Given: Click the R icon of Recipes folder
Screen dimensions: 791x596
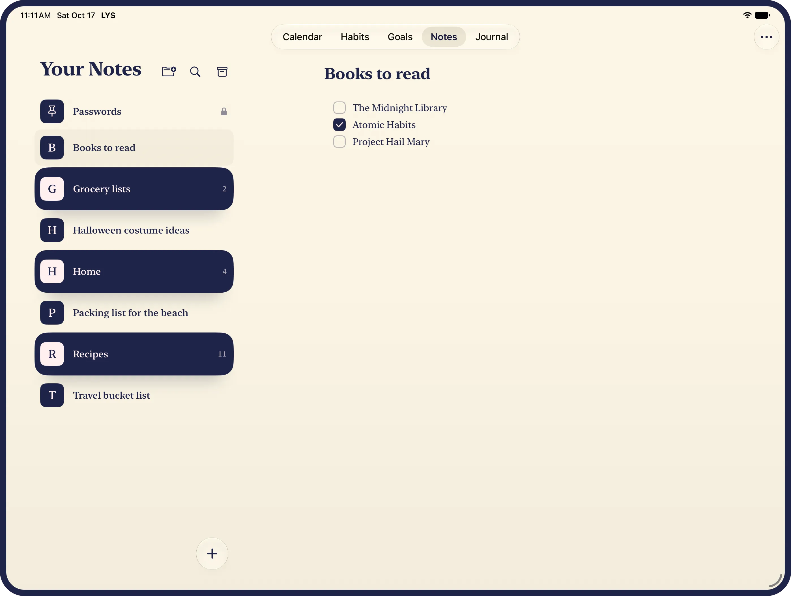Looking at the screenshot, I should click(x=52, y=354).
